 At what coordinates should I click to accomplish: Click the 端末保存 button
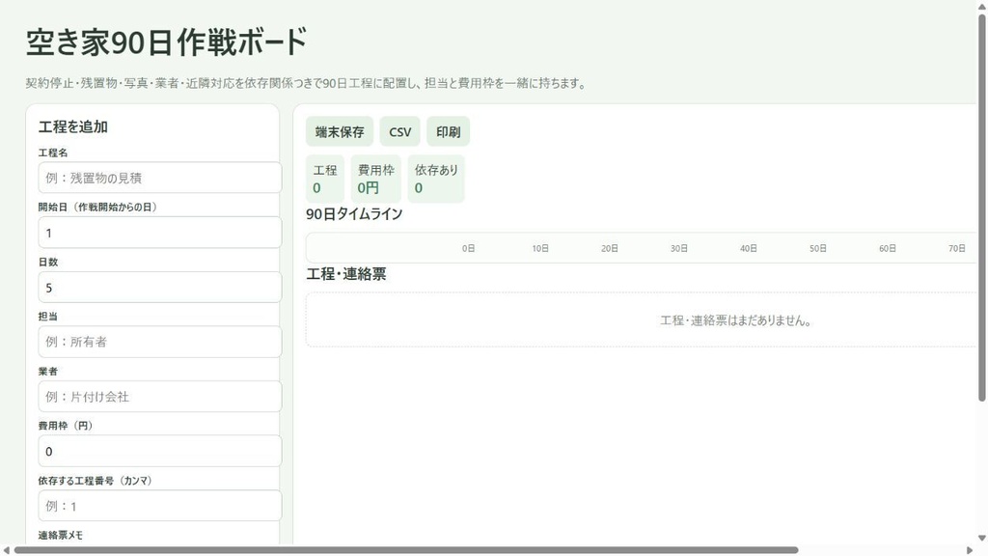click(340, 131)
